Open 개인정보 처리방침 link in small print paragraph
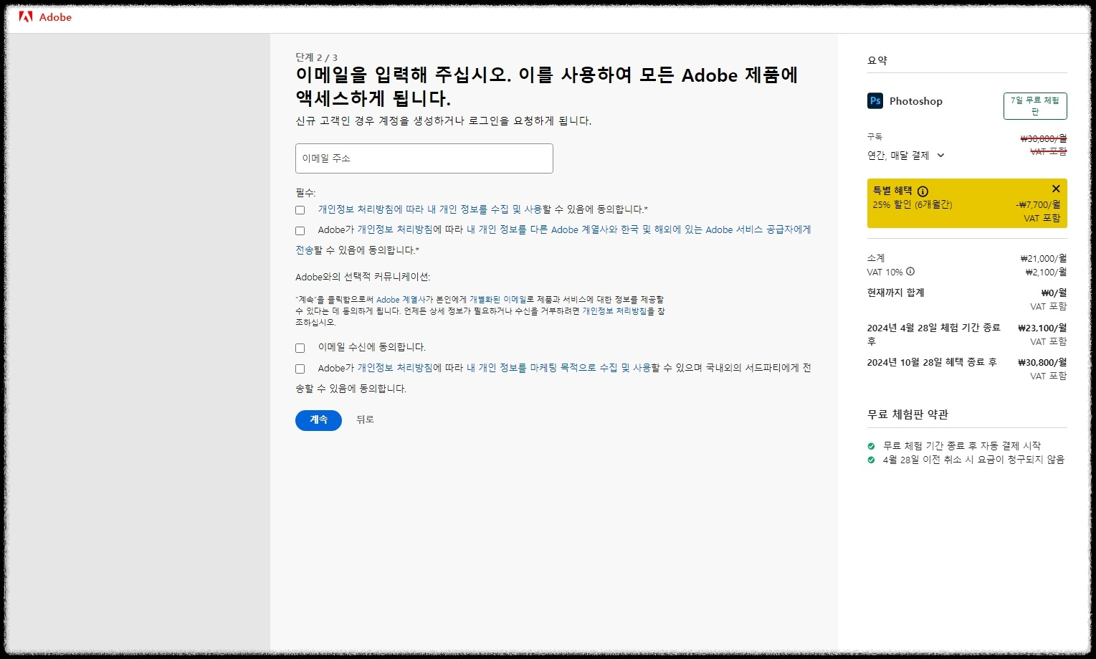This screenshot has height=659, width=1096. (x=614, y=311)
